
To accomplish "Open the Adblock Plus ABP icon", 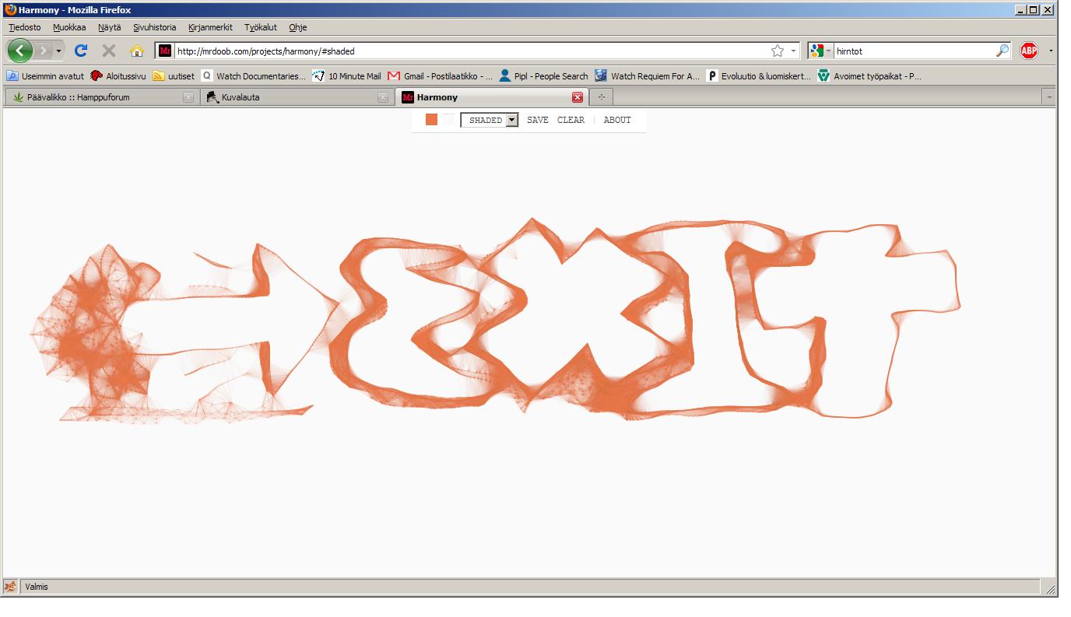I will coord(1029,51).
